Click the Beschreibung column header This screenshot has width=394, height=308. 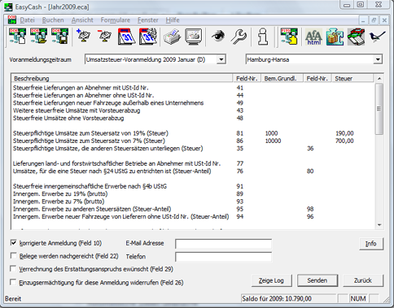point(122,79)
